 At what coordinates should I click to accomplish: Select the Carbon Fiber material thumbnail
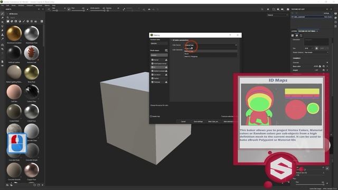32,92
